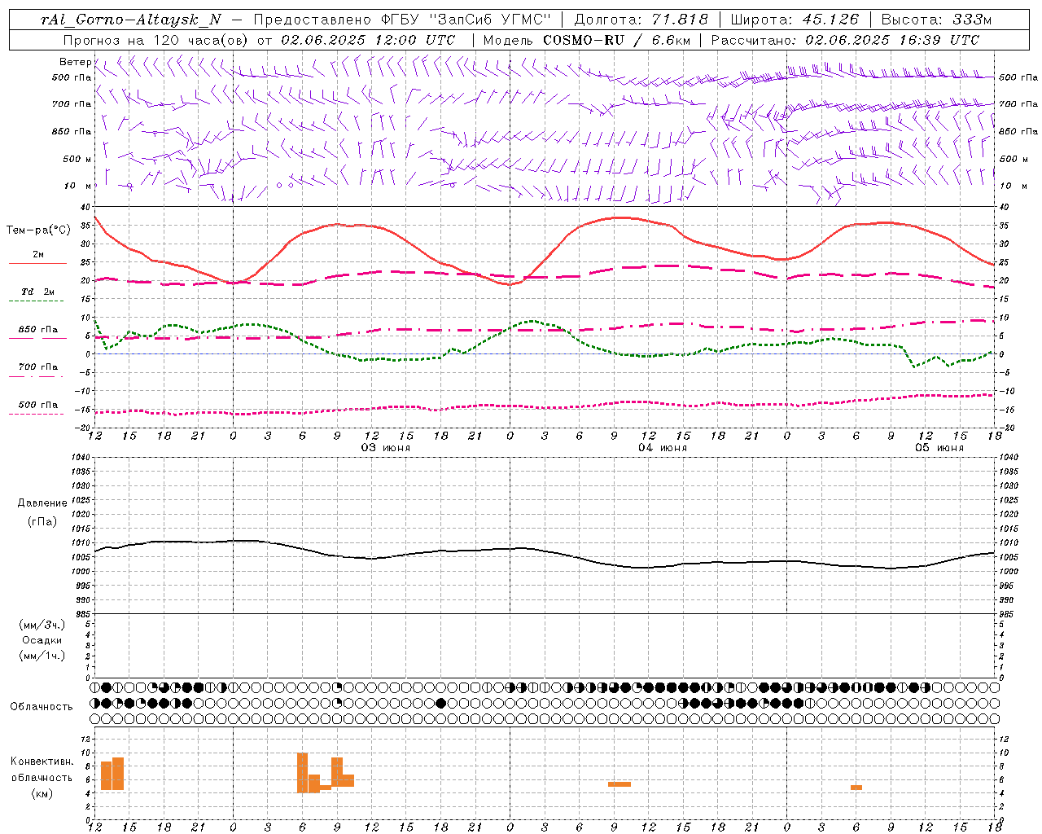Click the solid red line sample under the 2м legend entry
The image size is (1042, 834).
pyautogui.click(x=37, y=264)
